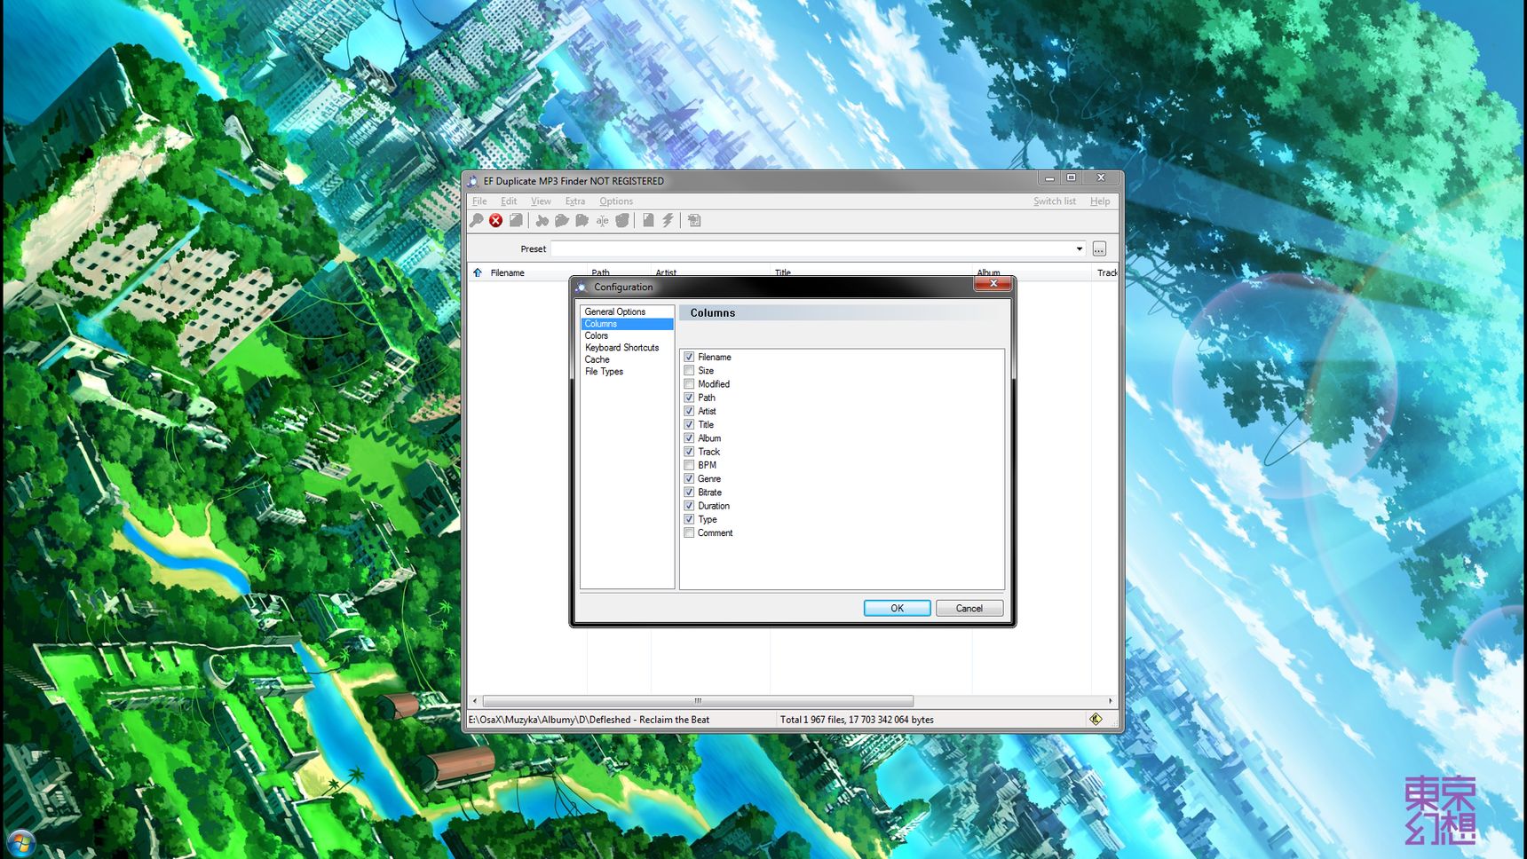
Task: Toggle the Track column checkbox
Action: pyautogui.click(x=689, y=452)
